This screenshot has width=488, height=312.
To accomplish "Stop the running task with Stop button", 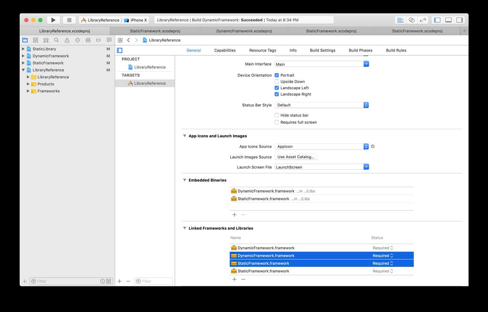I will [69, 20].
